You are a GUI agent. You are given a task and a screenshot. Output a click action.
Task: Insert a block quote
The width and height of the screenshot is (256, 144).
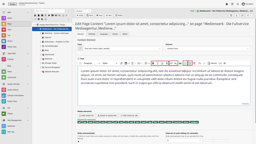180,63
